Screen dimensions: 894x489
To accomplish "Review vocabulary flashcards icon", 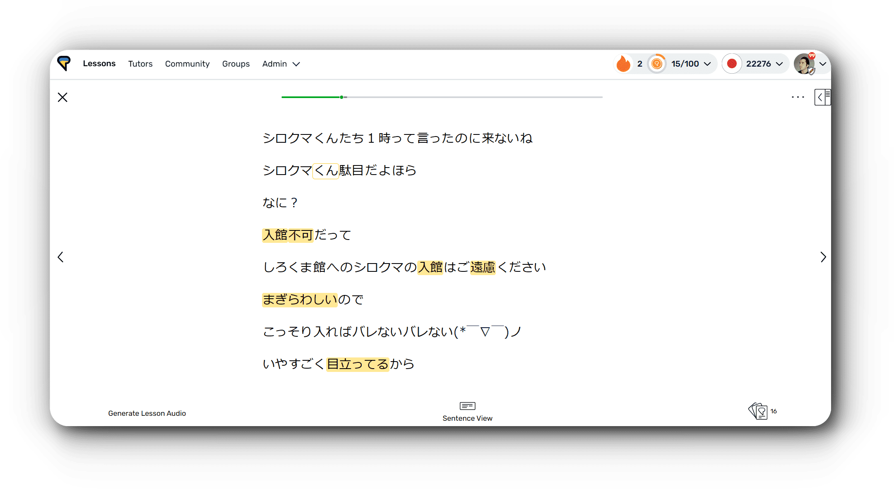I will 758,411.
